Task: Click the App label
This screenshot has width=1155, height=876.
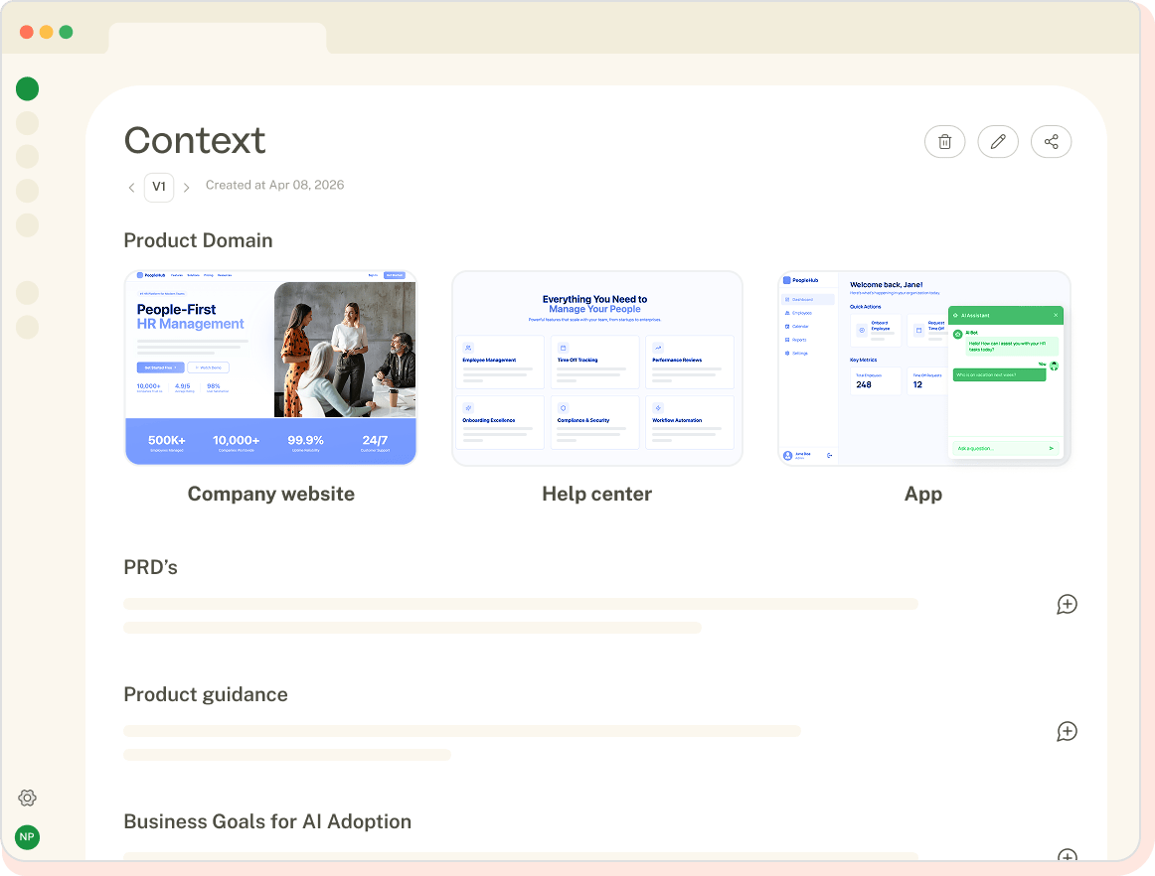Action: [x=923, y=494]
